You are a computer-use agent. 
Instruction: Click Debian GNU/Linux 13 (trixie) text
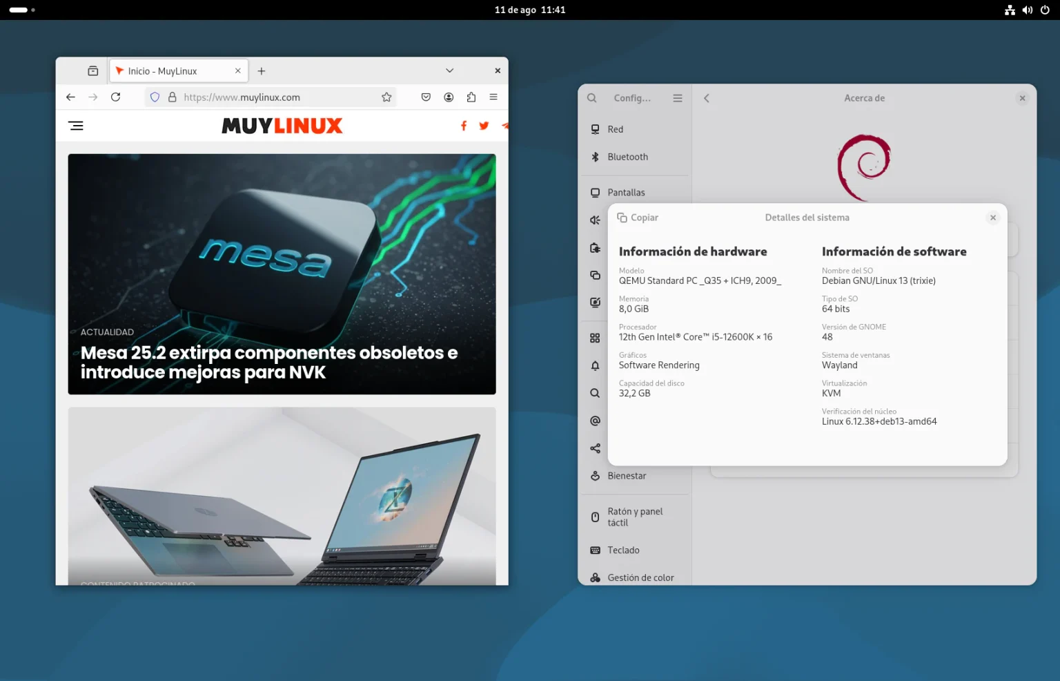click(x=879, y=281)
